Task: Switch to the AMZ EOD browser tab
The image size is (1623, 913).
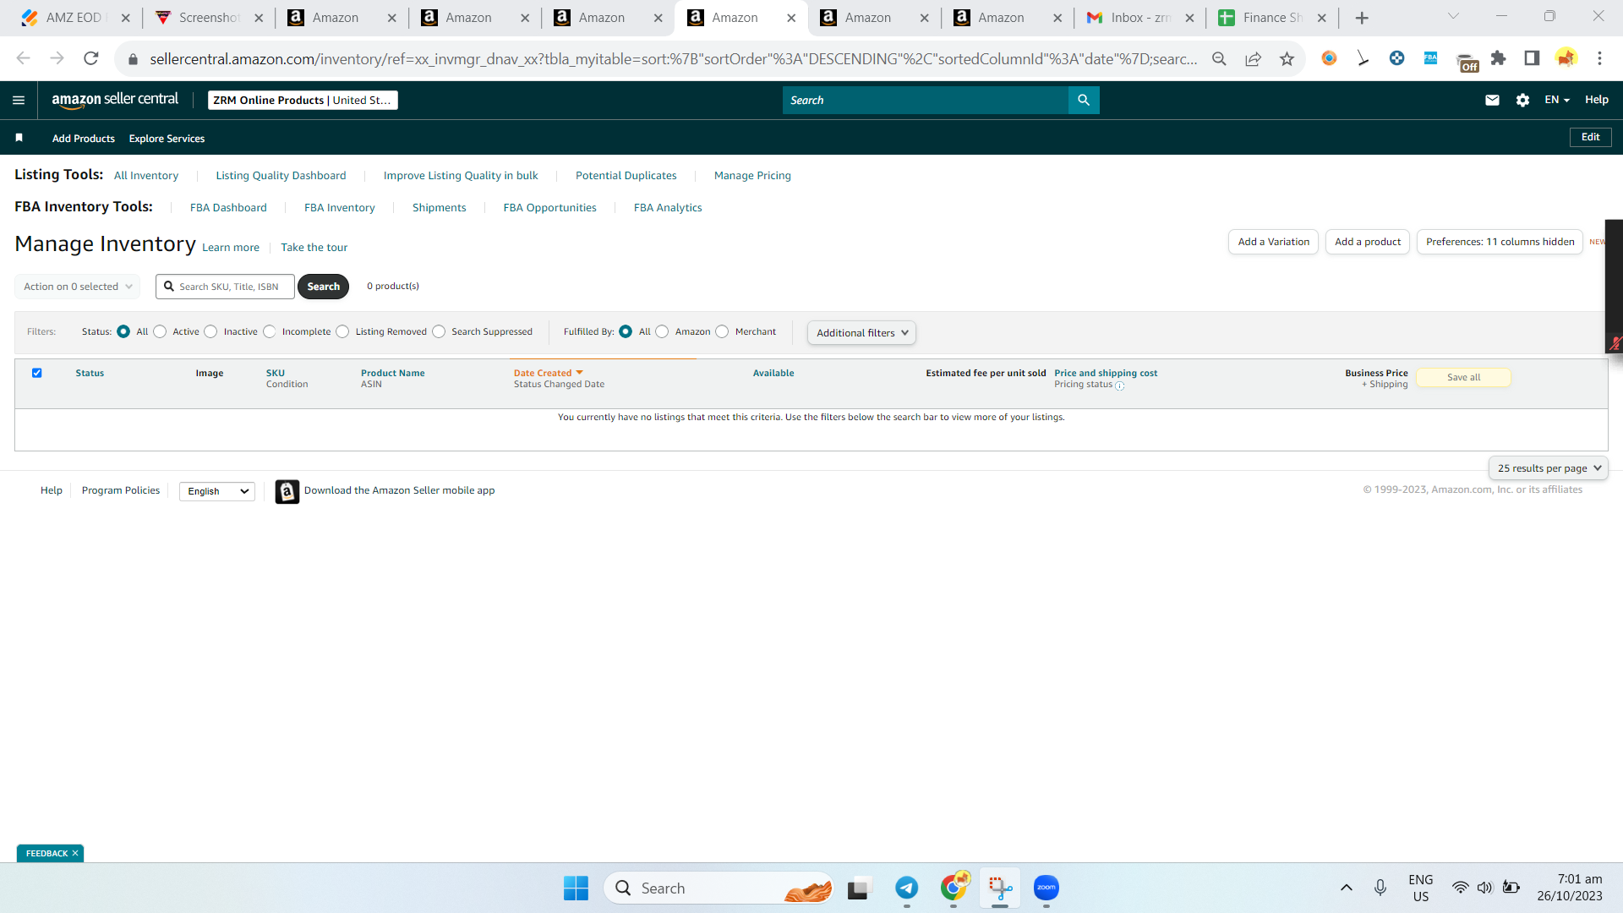Action: pos(75,18)
